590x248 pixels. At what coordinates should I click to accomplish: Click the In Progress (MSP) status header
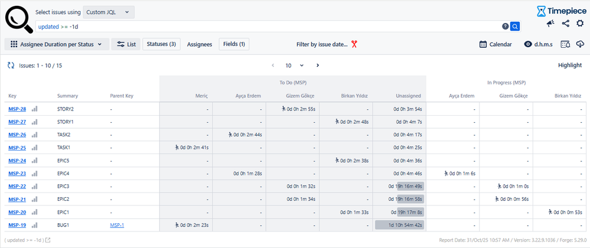click(x=508, y=83)
